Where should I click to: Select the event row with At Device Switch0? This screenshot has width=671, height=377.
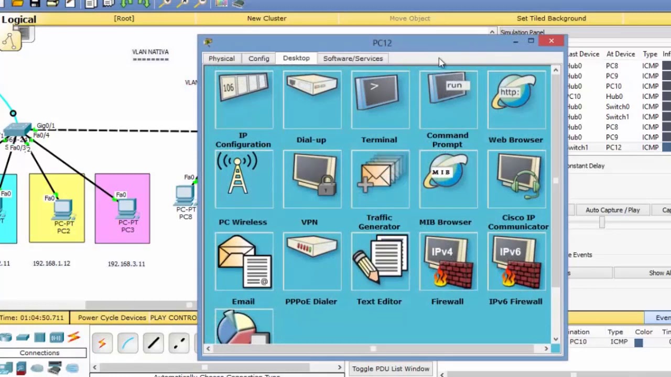619,107
